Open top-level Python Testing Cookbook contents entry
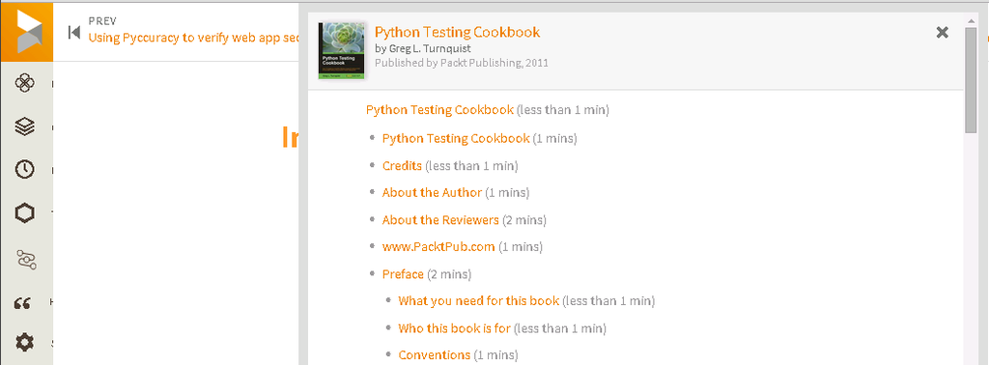Image resolution: width=989 pixels, height=365 pixels. click(x=439, y=110)
